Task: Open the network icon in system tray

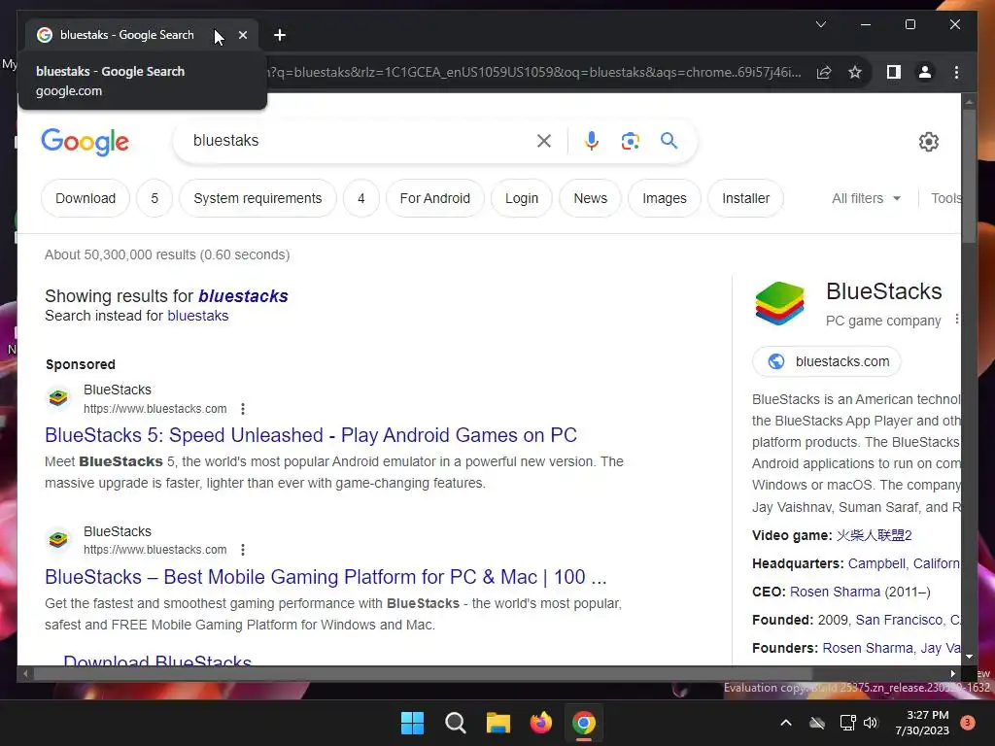Action: (x=847, y=723)
